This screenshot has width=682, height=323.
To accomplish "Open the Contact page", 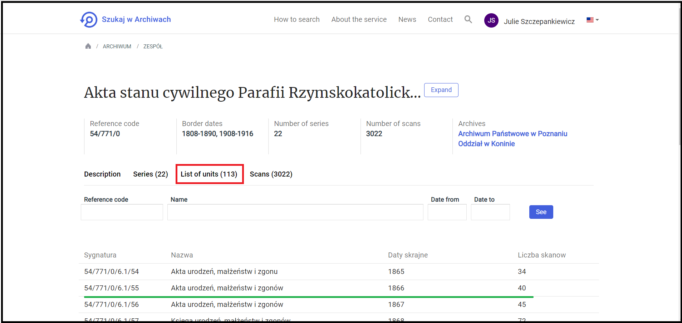I will (440, 19).
